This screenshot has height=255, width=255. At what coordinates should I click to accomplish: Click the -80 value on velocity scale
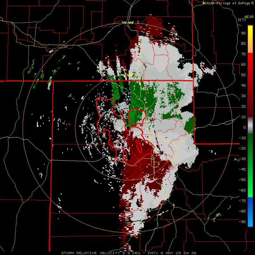click(x=242, y=211)
